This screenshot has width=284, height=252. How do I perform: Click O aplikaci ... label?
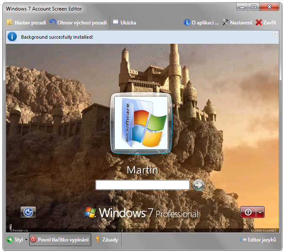coord(205,23)
